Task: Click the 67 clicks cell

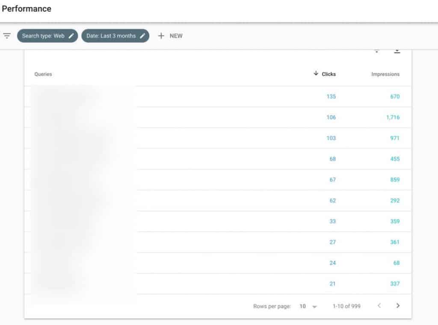Action: tap(332, 180)
